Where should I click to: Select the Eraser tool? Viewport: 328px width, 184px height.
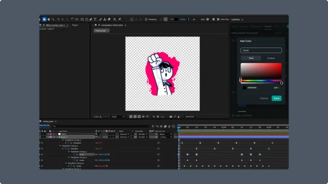tap(109, 19)
